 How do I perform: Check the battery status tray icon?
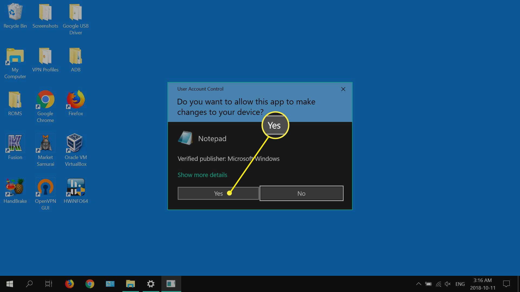pyautogui.click(x=428, y=284)
